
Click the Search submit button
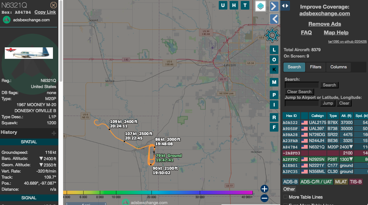tap(329, 85)
